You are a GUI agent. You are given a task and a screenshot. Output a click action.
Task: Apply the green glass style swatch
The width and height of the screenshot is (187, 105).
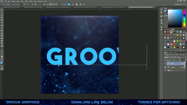tap(177, 41)
